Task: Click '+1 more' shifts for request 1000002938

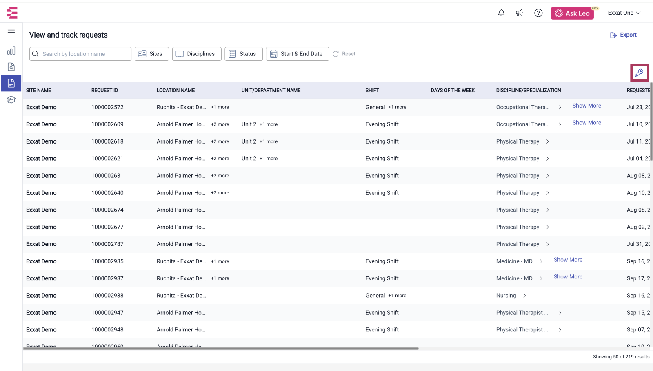Action: (x=397, y=296)
